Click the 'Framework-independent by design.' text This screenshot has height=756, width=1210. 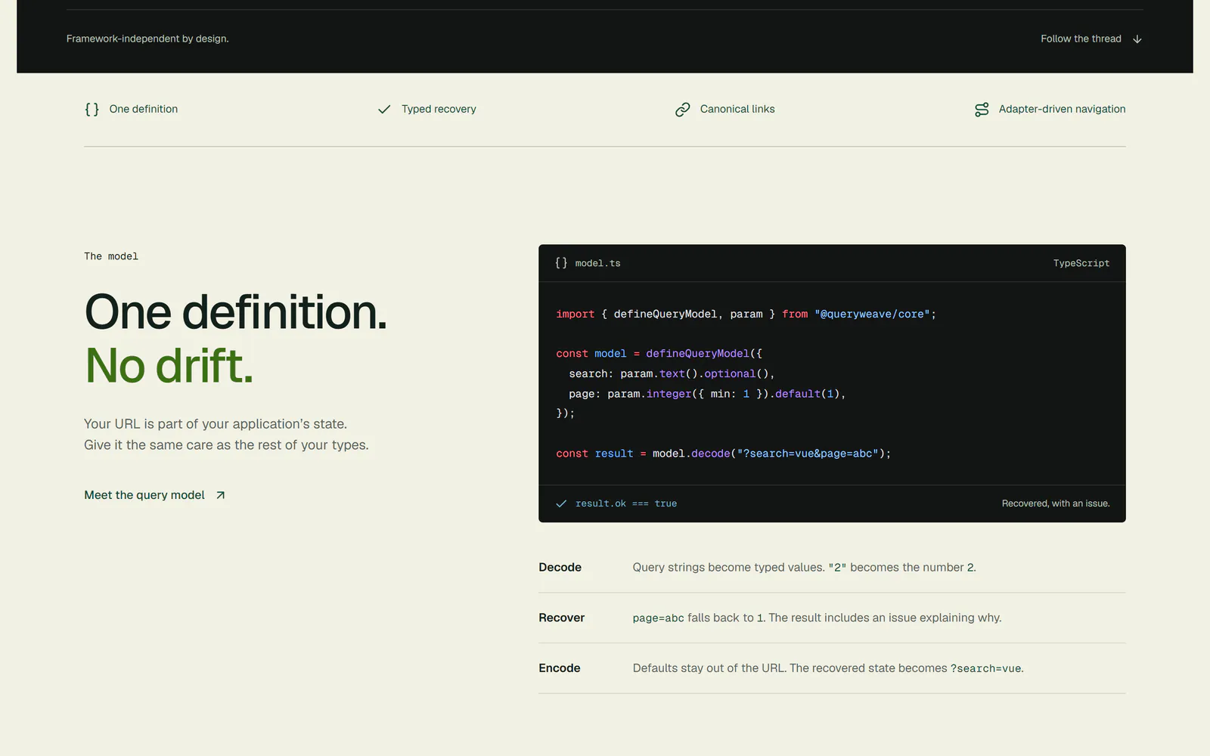(x=147, y=39)
